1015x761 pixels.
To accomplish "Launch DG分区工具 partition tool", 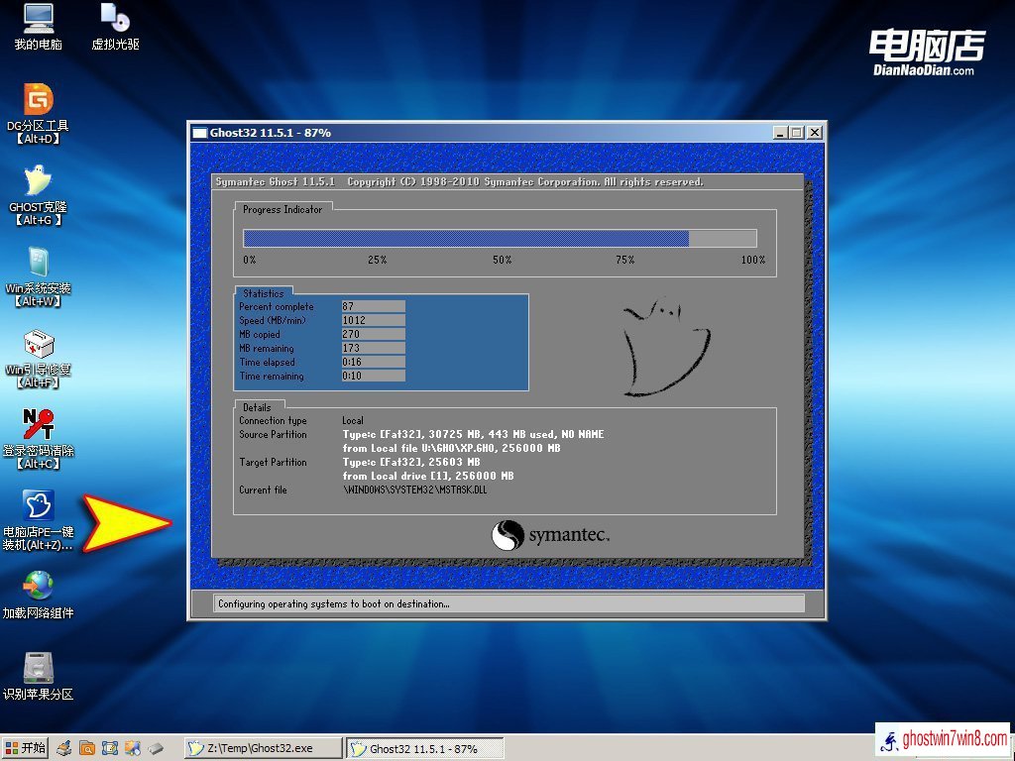I will pyautogui.click(x=38, y=100).
